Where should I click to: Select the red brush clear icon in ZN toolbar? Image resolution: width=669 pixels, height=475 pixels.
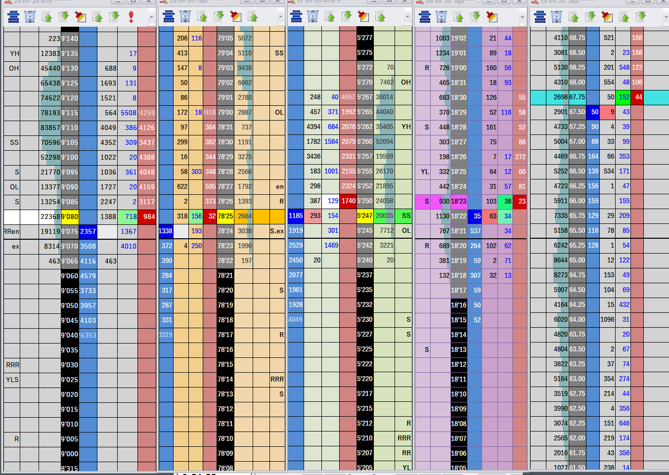[81, 17]
